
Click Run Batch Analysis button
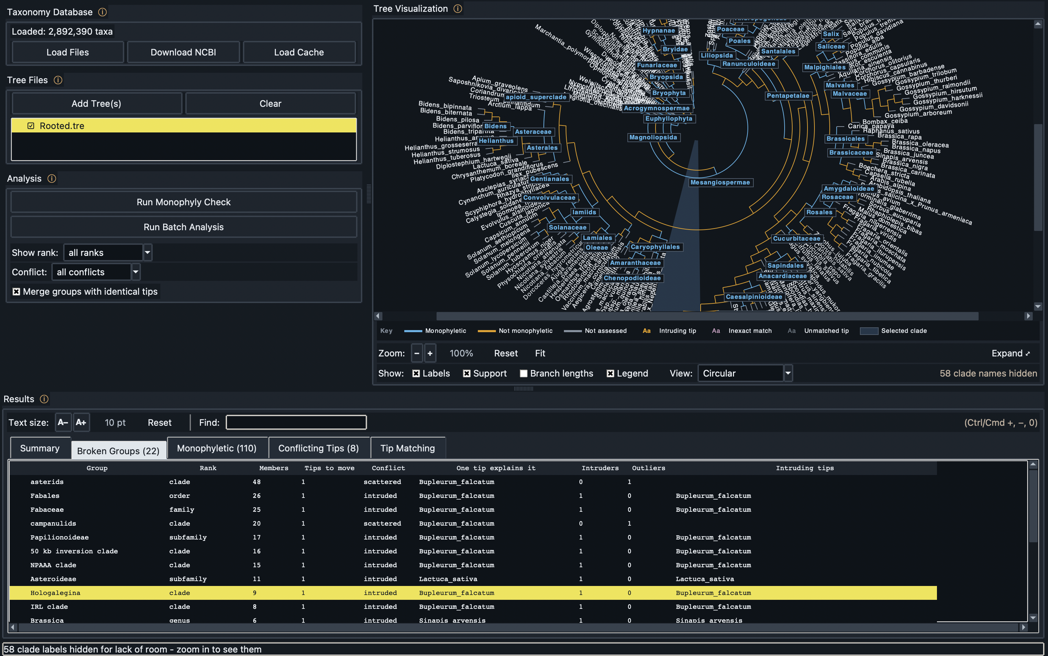(184, 227)
